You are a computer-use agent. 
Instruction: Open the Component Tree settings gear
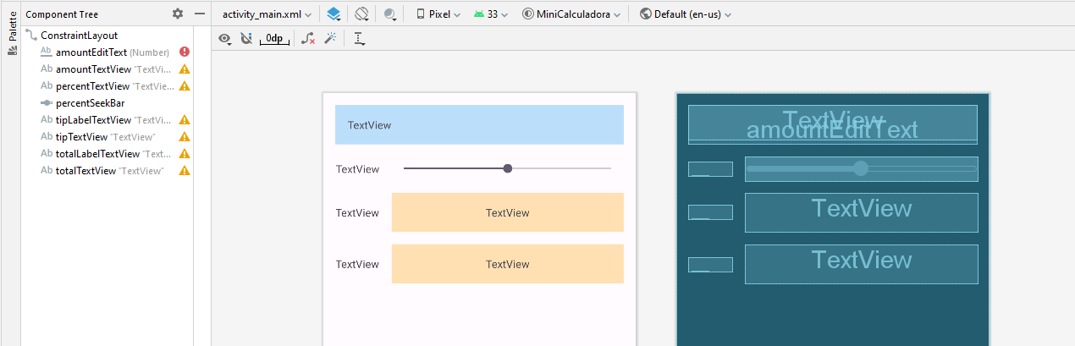pyautogui.click(x=177, y=14)
